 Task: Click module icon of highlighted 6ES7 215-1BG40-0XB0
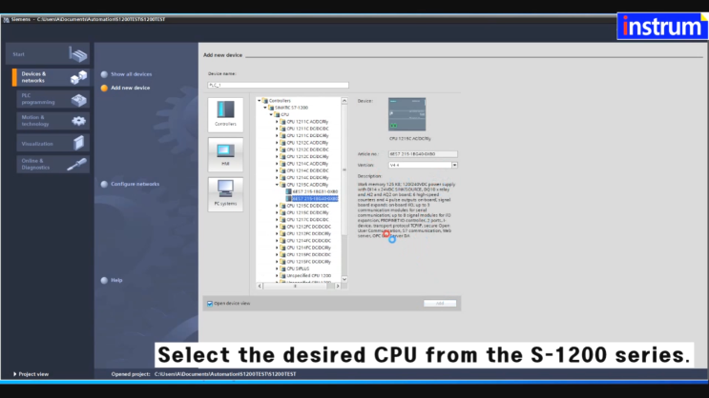288,199
